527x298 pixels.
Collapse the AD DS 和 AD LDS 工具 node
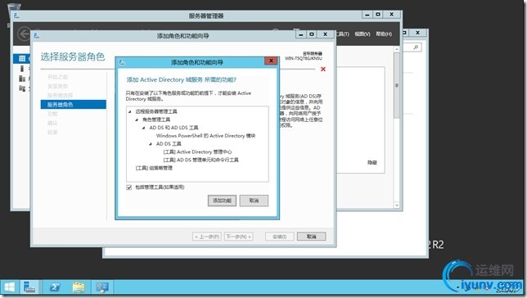click(144, 128)
